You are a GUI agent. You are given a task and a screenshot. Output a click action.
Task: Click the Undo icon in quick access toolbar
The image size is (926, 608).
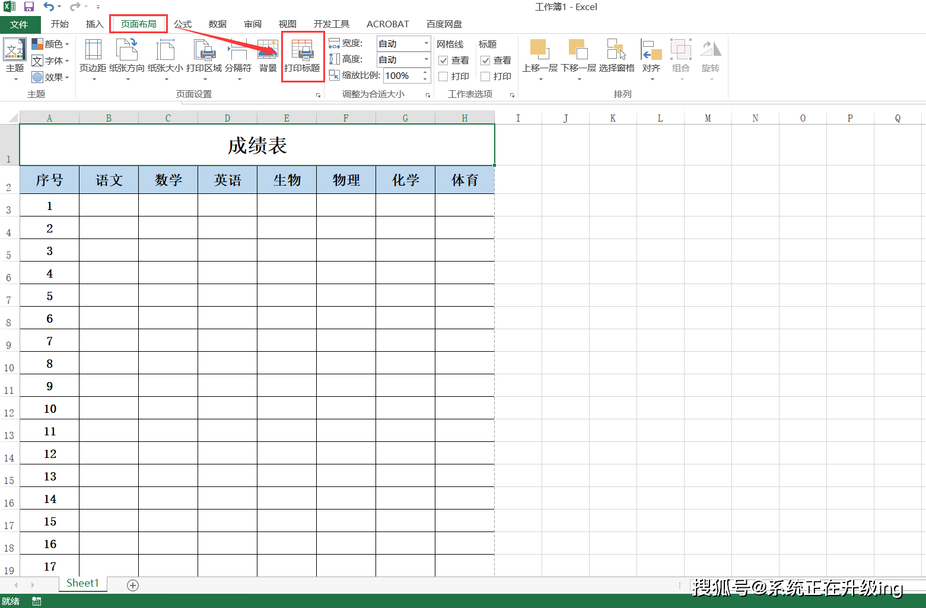pos(49,7)
